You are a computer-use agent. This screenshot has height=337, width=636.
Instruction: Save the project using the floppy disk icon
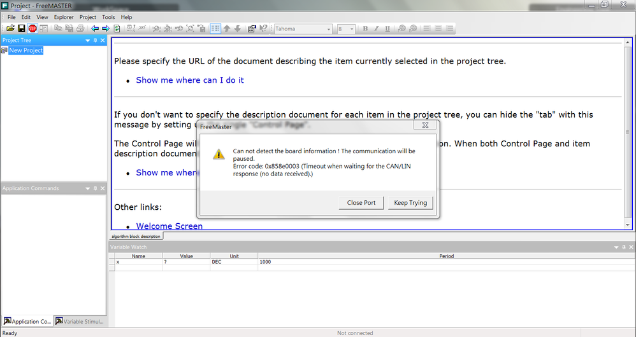click(x=22, y=29)
